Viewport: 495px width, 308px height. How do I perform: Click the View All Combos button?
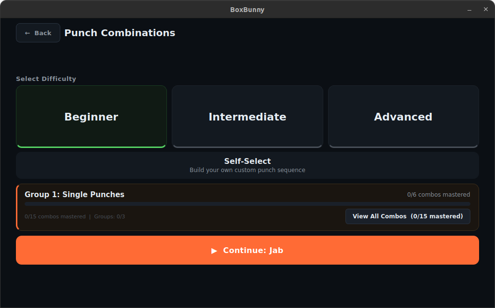(407, 216)
